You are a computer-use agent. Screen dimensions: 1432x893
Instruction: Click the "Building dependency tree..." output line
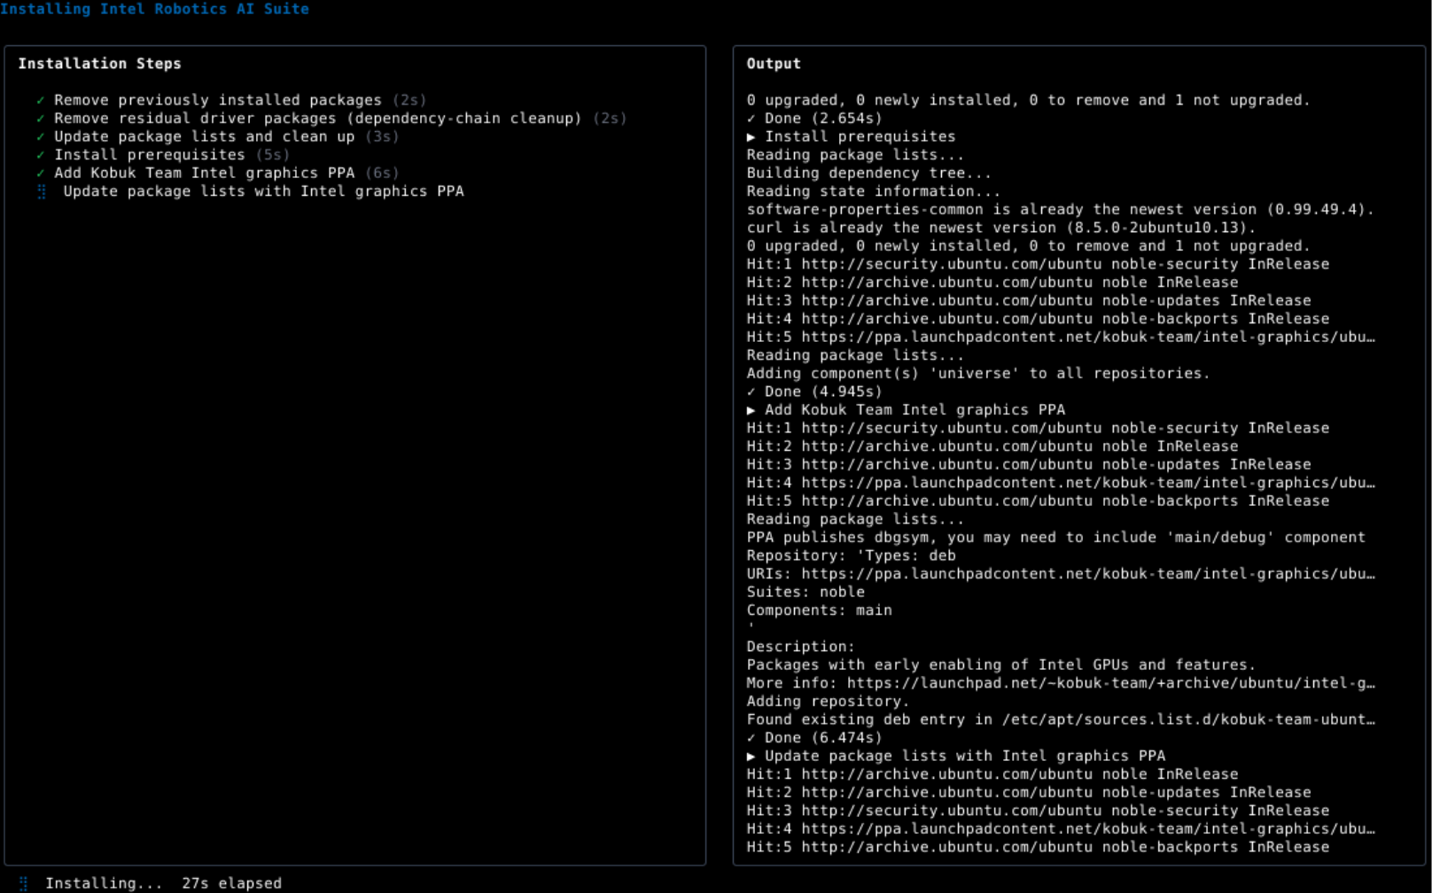(x=869, y=174)
